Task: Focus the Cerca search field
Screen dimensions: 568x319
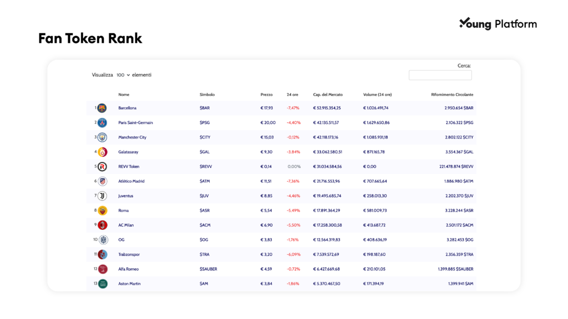Action: tap(440, 75)
